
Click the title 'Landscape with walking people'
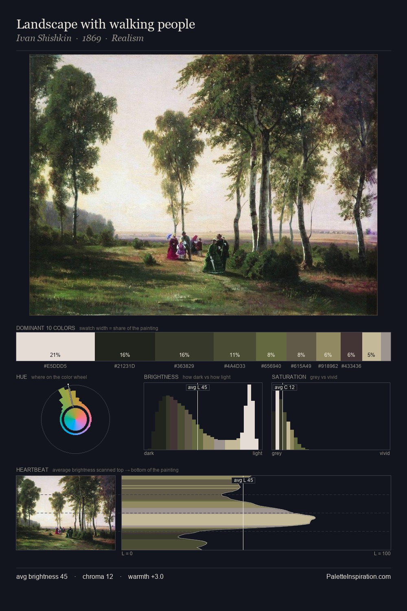click(x=106, y=24)
